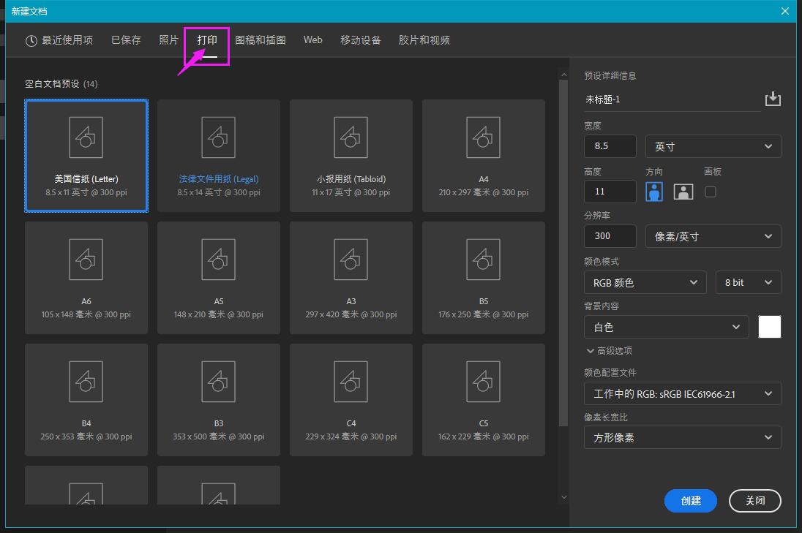Screen dimensions: 802x533
Task: Open the 8 bit depth dropdown
Action: point(749,282)
